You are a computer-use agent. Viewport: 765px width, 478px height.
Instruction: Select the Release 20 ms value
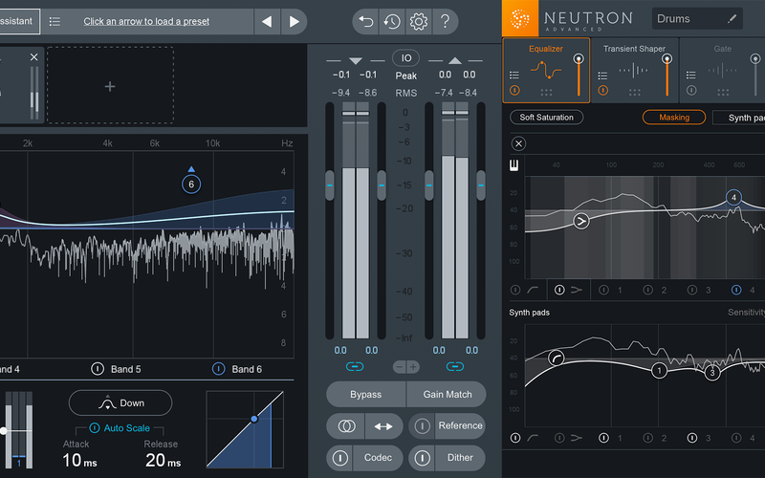tap(163, 460)
